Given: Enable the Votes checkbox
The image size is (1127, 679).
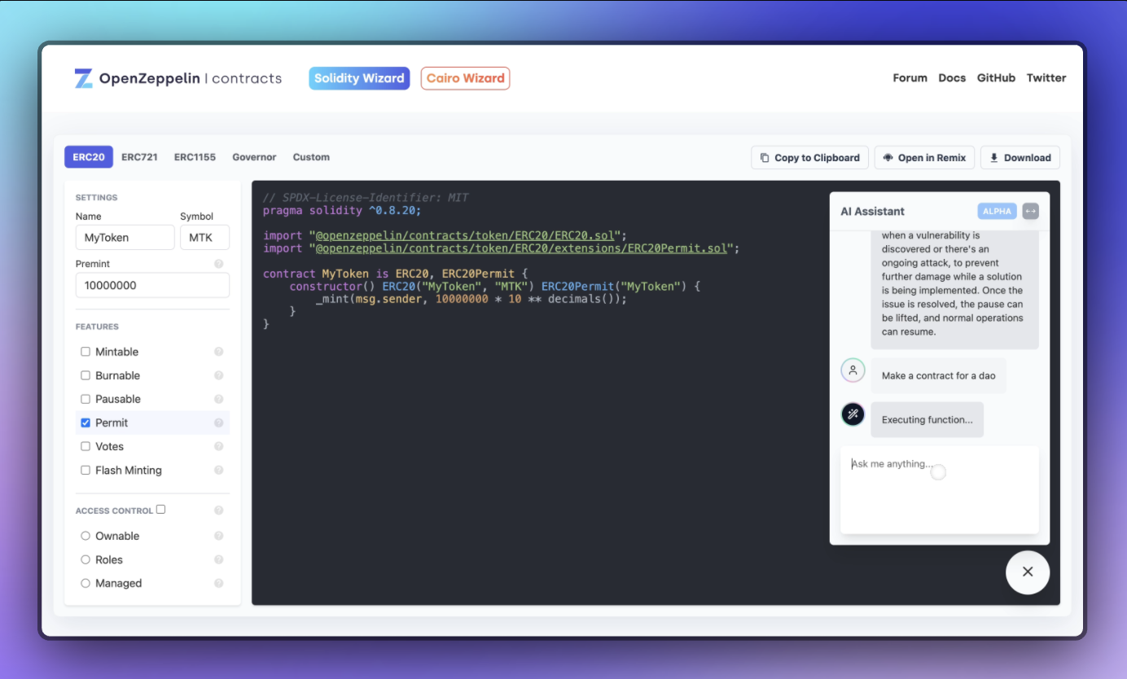Looking at the screenshot, I should pos(86,446).
